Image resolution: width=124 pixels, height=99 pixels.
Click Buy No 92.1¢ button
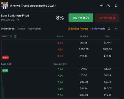click(107, 18)
